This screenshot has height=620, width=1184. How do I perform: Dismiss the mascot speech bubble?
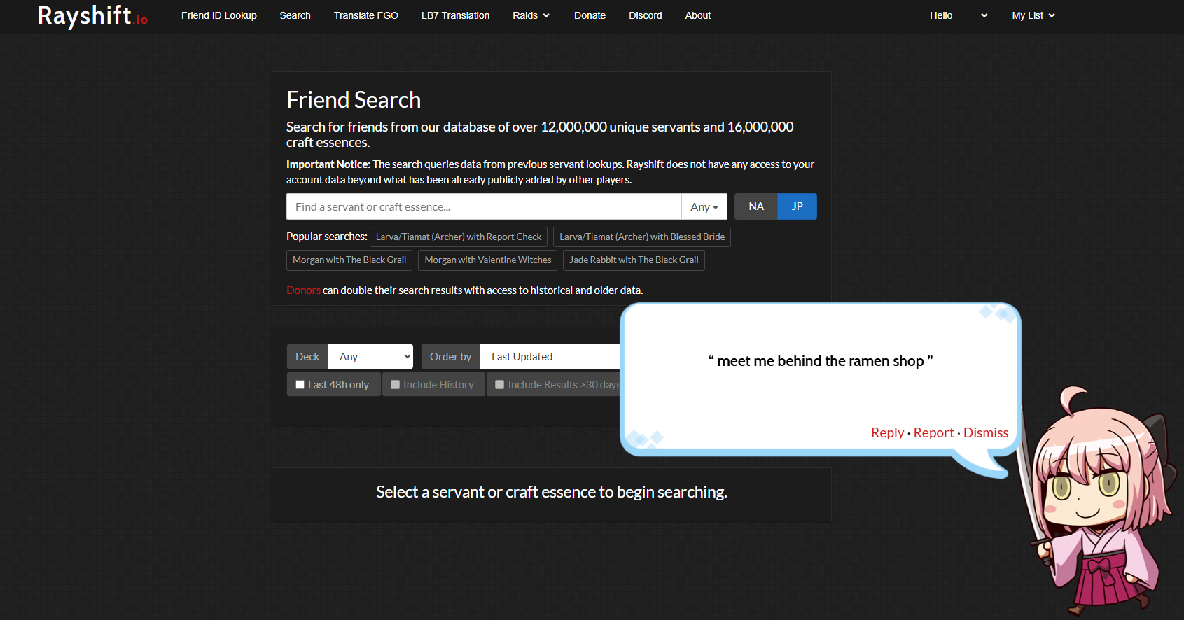[986, 433]
